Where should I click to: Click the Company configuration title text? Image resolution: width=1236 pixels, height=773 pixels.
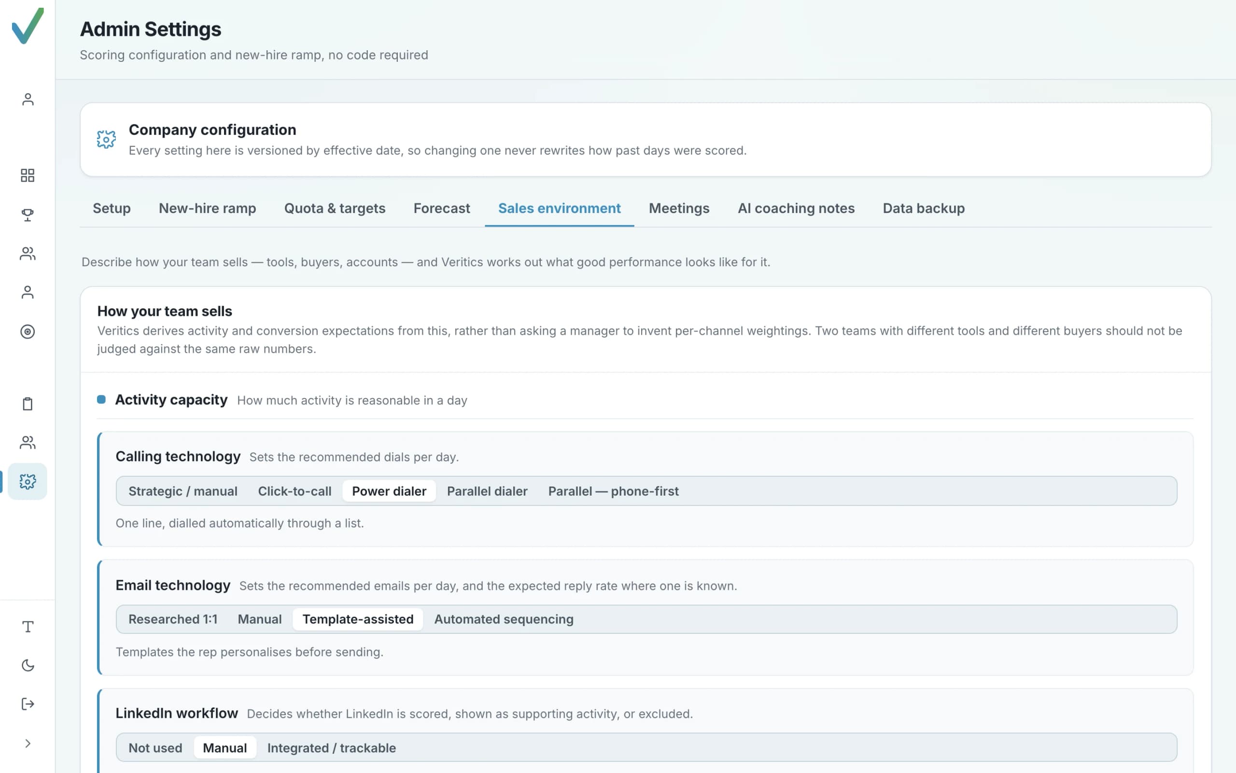pos(212,130)
